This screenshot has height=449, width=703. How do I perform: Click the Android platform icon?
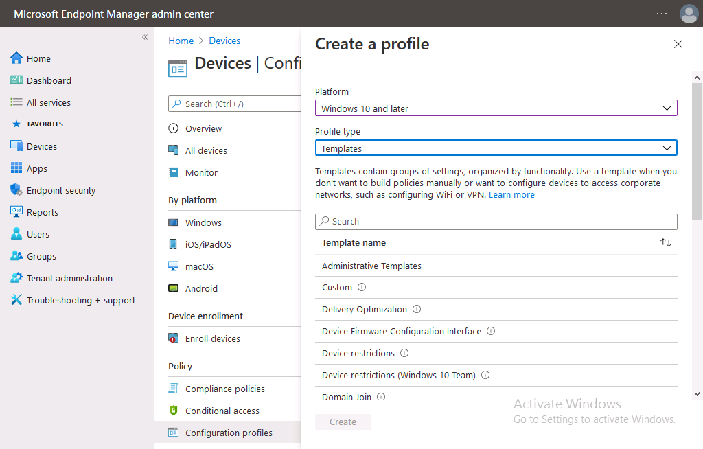(x=174, y=288)
